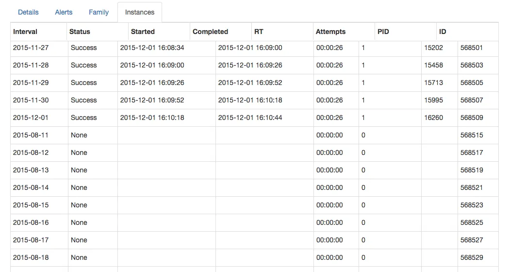The image size is (509, 272).
Task: Click instance ID 568521
Action: (472, 187)
